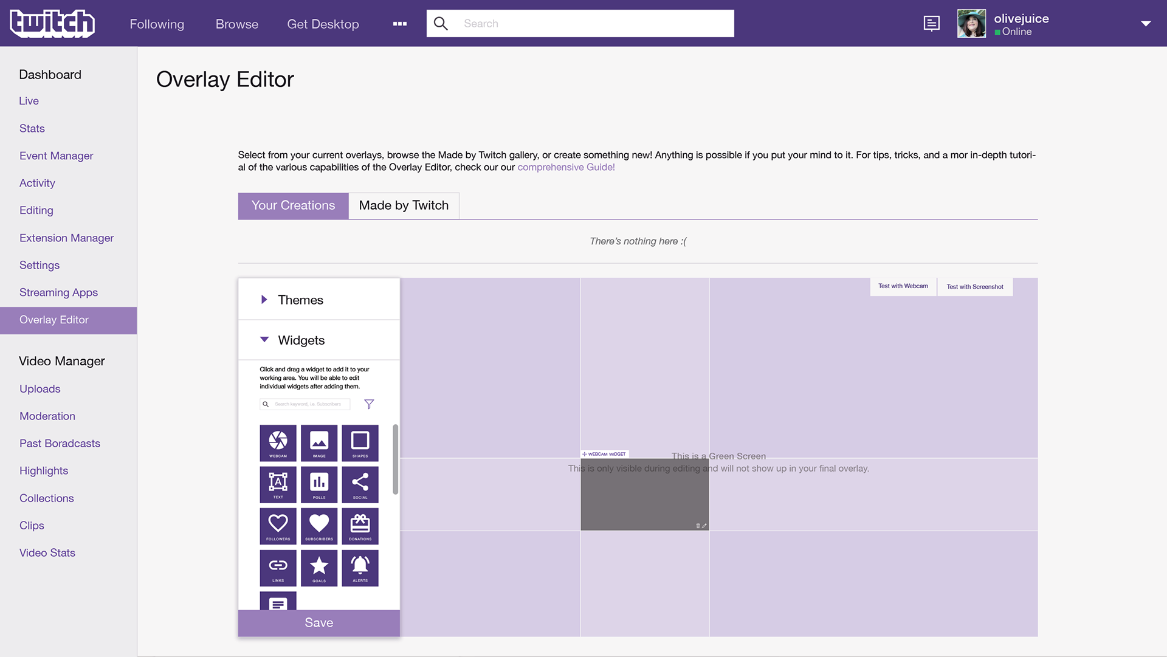The height and width of the screenshot is (657, 1167).
Task: Select the Goals widget tile
Action: [319, 568]
